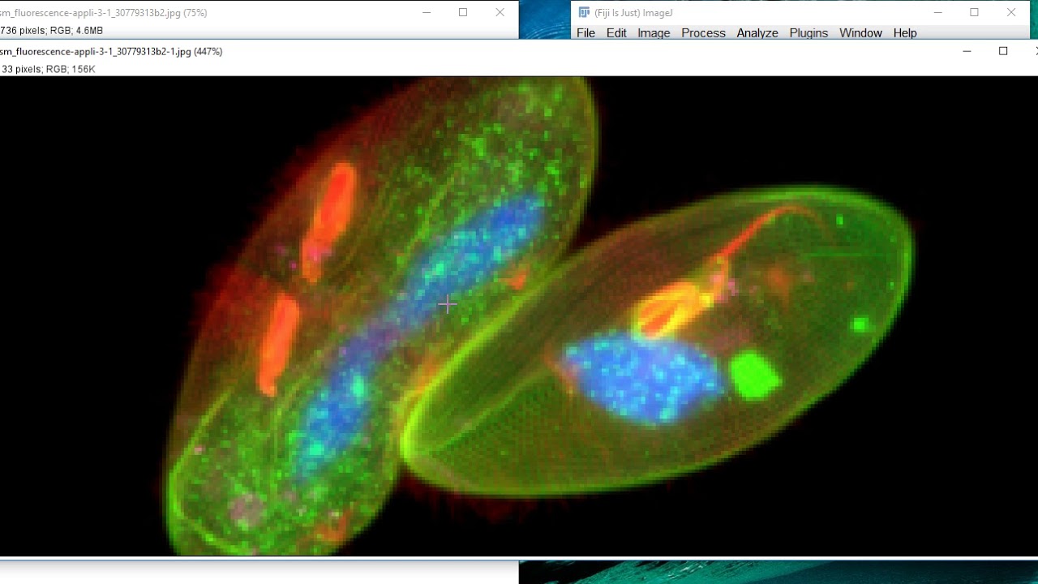Close the (Fiji Is Just) ImageJ window
Viewport: 1038px width, 584px height.
[x=1011, y=12]
